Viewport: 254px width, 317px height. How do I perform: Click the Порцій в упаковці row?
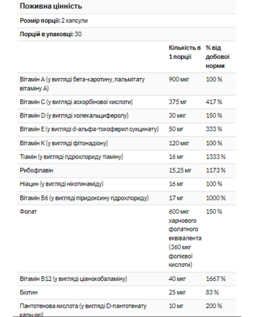(126, 34)
